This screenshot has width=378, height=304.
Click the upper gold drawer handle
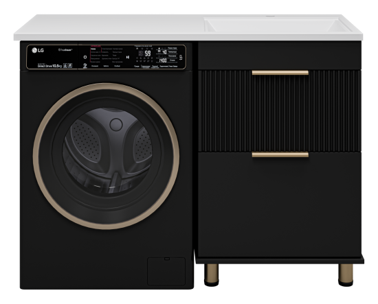click(x=280, y=73)
